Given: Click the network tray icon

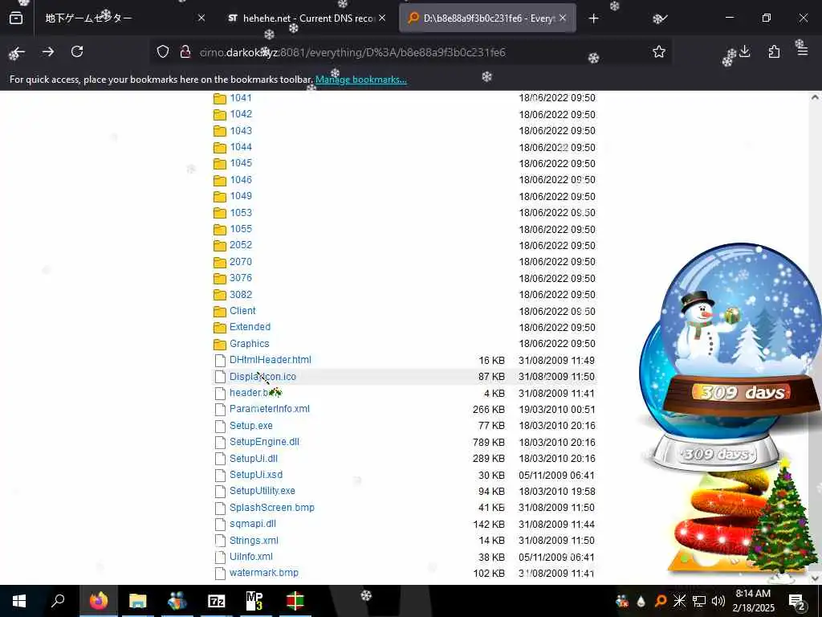Looking at the screenshot, I should click(x=699, y=601).
